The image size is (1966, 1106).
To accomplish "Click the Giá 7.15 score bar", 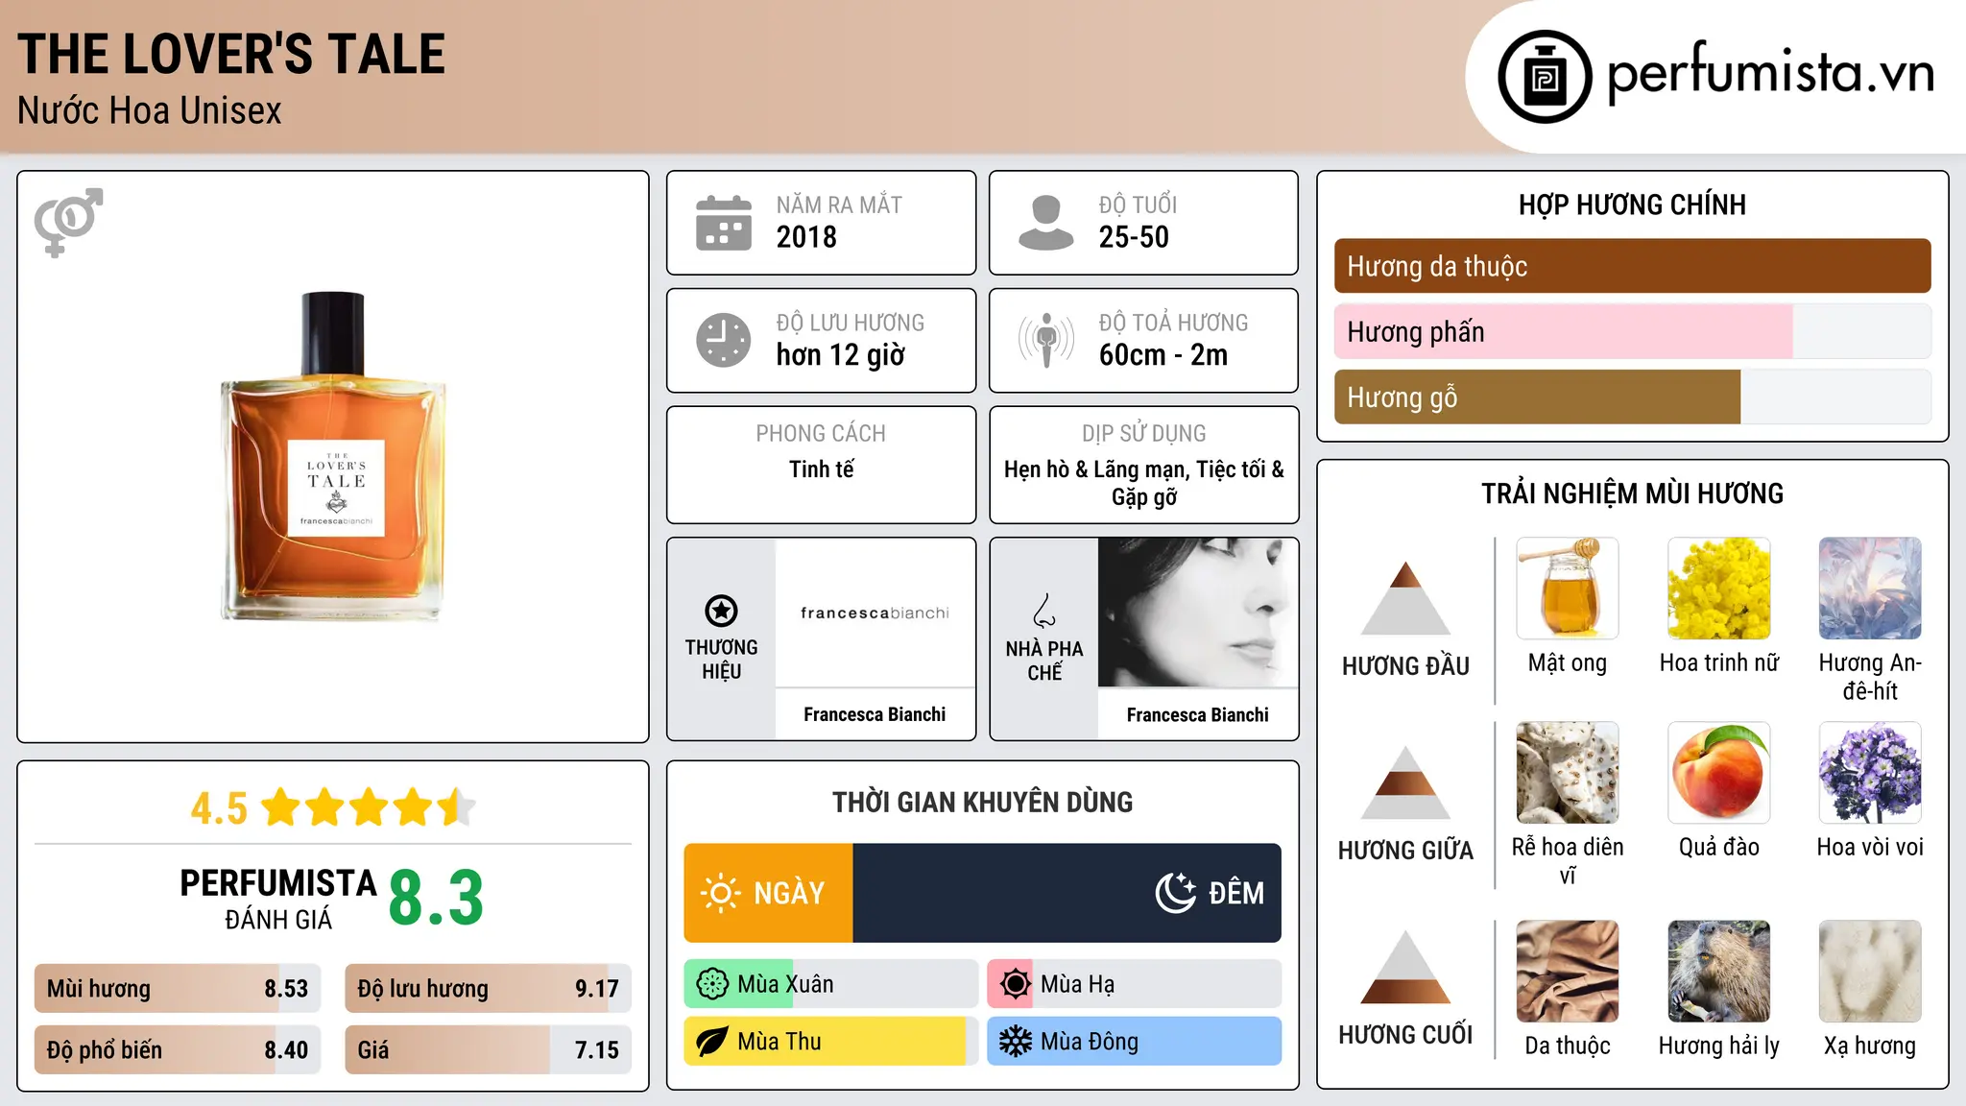I will pos(488,1049).
